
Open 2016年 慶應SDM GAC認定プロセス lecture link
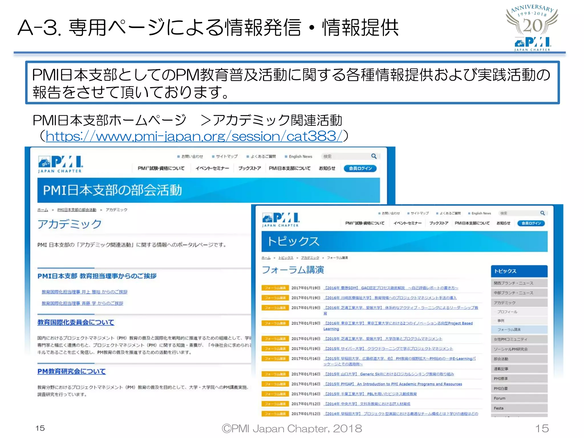click(391, 288)
